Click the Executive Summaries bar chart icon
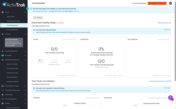 3,51
